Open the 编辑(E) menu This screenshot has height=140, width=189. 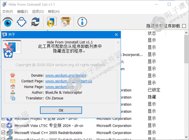[x=23, y=11]
